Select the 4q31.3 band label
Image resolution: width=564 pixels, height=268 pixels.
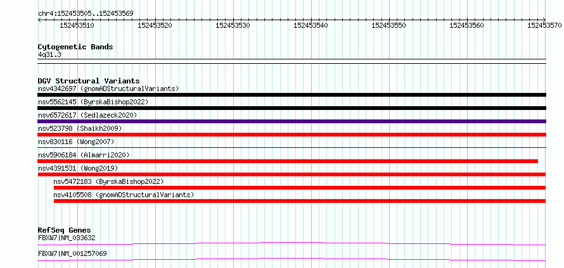pyautogui.click(x=49, y=54)
